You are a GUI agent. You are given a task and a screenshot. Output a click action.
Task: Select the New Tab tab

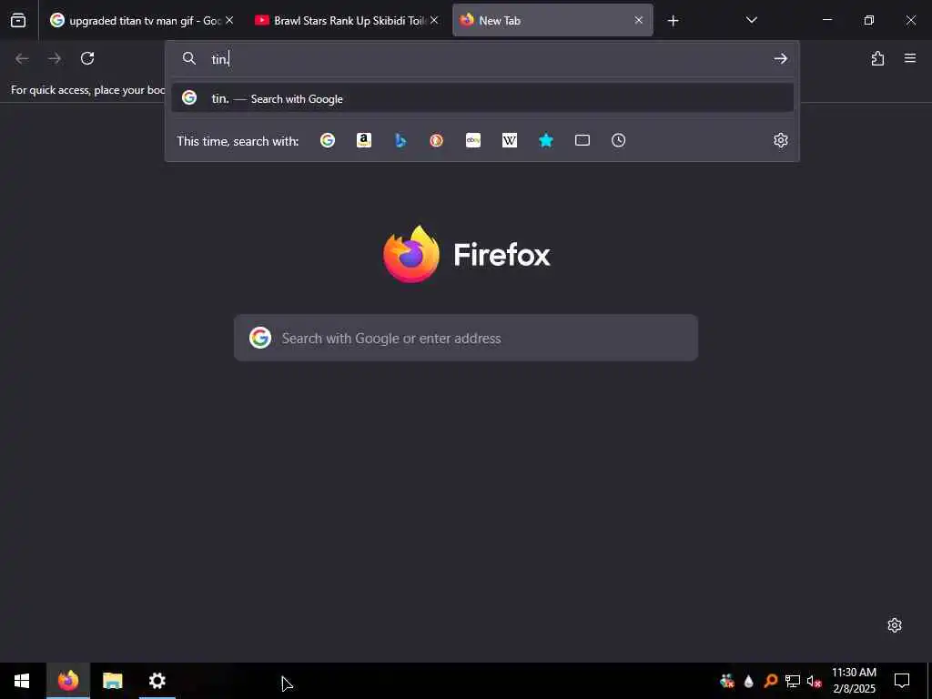(x=552, y=20)
